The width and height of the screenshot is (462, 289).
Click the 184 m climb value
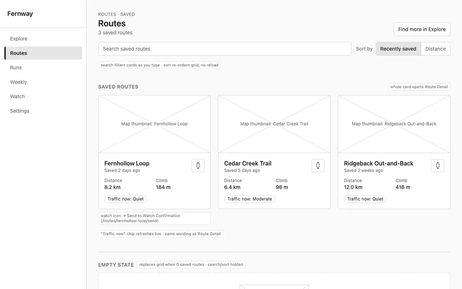pos(163,187)
